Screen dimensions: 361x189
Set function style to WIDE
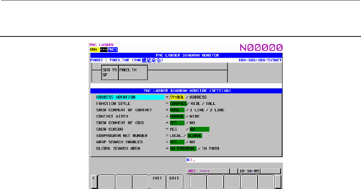[x=195, y=104]
